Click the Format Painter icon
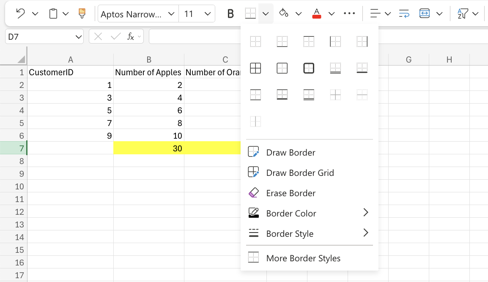This screenshot has width=488, height=282. point(82,13)
